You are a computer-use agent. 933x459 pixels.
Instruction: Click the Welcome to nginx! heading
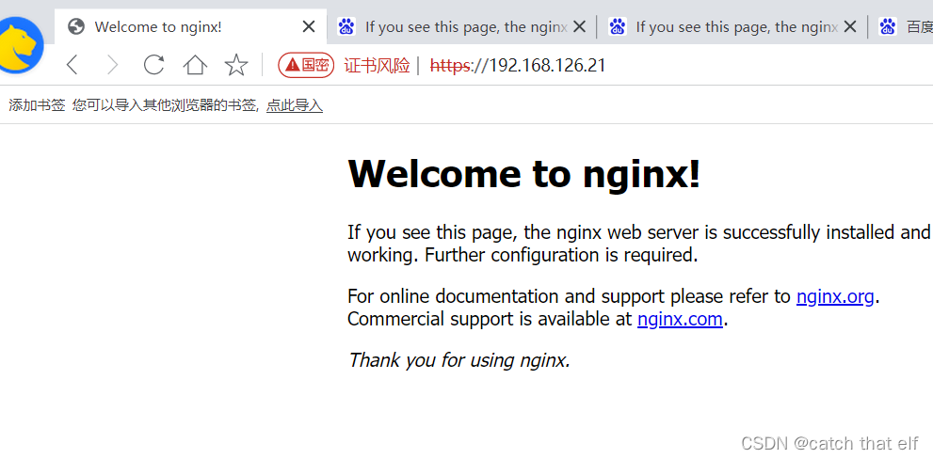(524, 174)
